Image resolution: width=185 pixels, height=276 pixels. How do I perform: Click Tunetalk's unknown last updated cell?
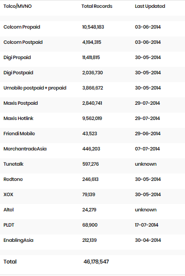[146, 164]
